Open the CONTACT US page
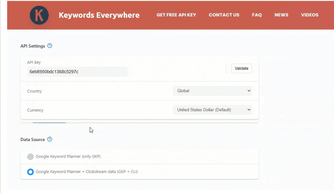This screenshot has width=334, height=193. coord(224,15)
